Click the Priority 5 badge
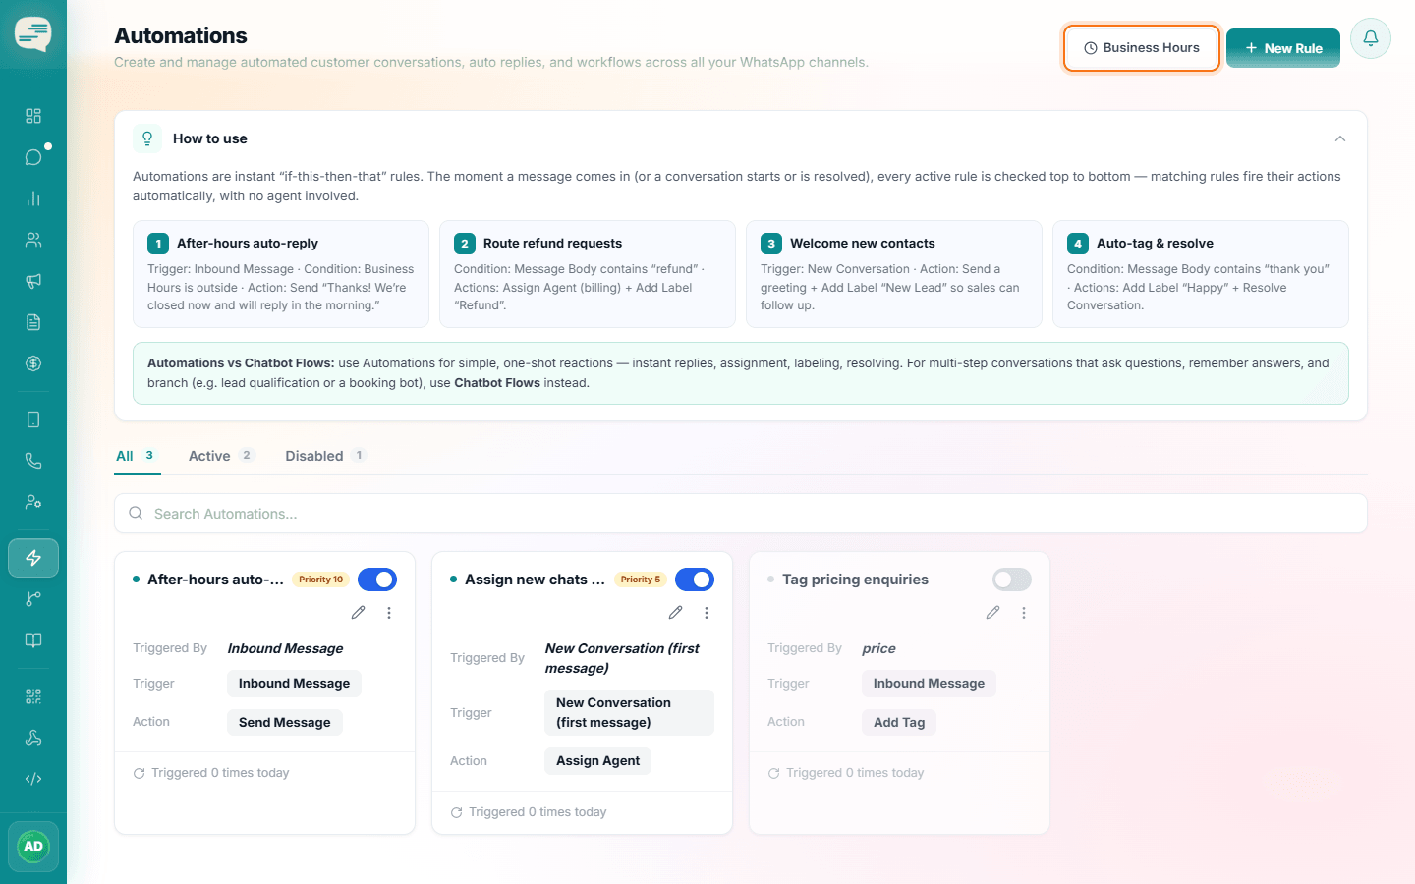Screen dimensions: 1415x884 tap(641, 580)
